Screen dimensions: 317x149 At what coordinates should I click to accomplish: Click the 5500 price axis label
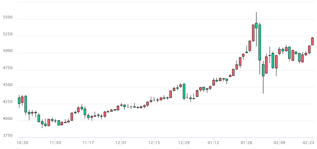[7, 17]
